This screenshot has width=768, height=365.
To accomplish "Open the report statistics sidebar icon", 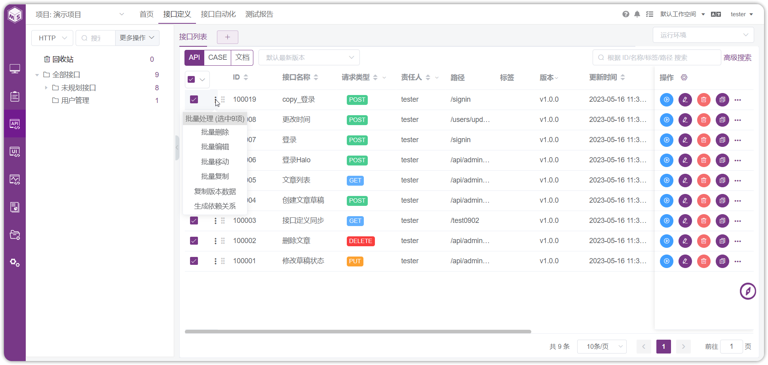I will click(x=15, y=207).
